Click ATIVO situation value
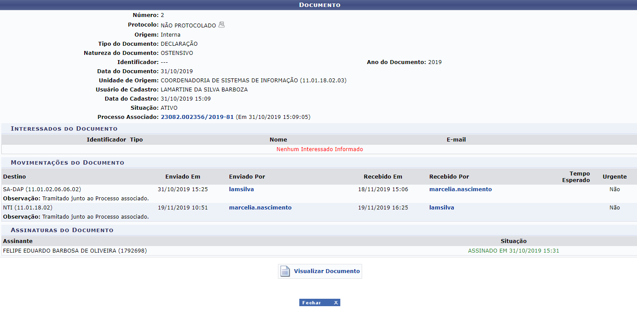 click(169, 108)
